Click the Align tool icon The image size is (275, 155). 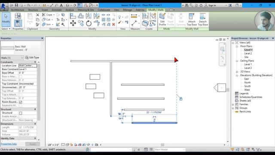(x=73, y=16)
